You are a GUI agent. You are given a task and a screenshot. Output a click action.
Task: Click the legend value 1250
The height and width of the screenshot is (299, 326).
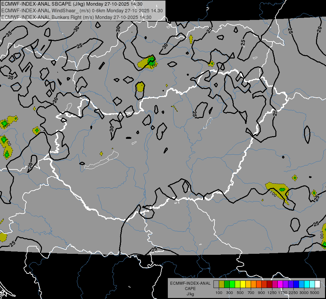272,293
